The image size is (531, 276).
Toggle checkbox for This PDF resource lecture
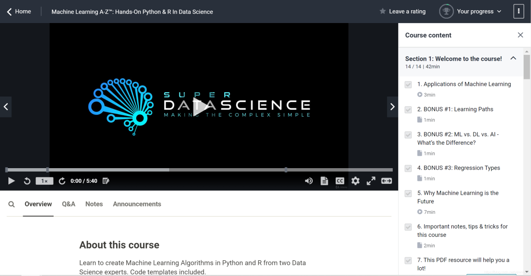point(408,260)
